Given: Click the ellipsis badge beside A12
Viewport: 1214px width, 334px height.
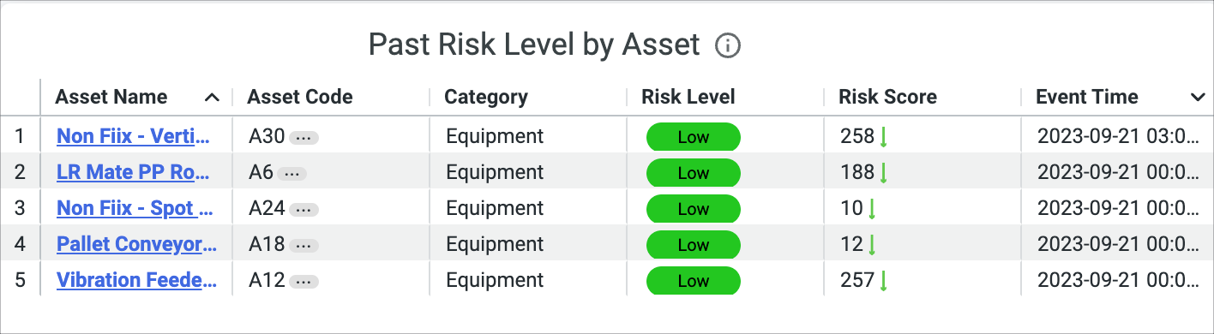Looking at the screenshot, I should 304,281.
